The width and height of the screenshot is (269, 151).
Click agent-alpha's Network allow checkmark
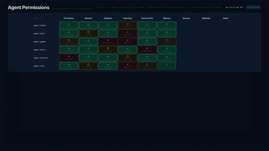(x=89, y=24)
